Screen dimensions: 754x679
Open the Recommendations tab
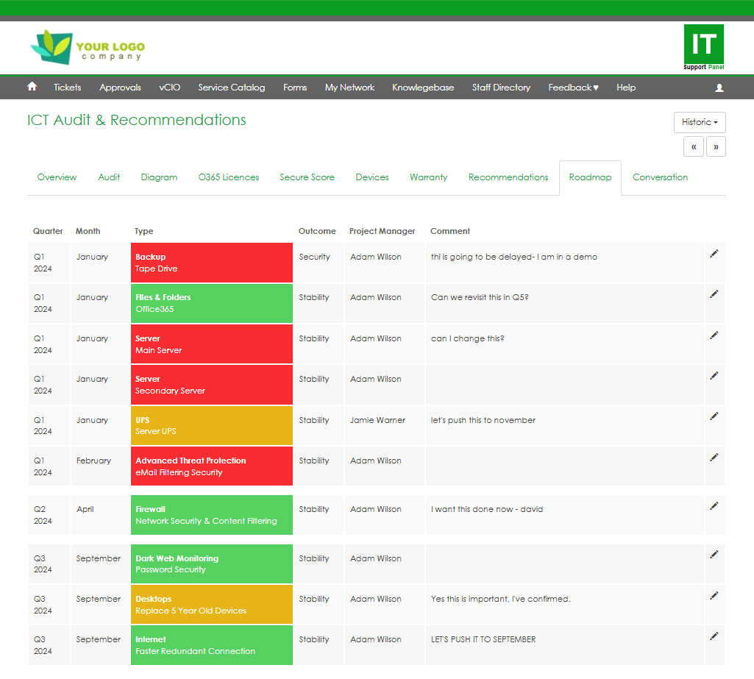[x=508, y=177]
